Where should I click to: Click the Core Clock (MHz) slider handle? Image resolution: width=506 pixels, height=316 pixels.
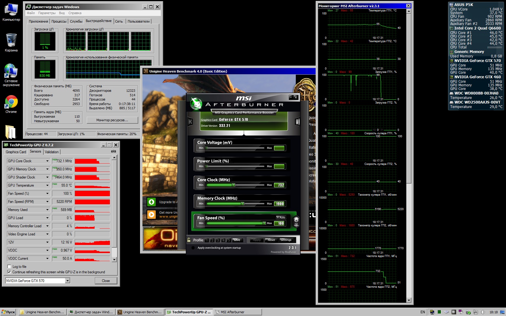pyautogui.click(x=234, y=185)
